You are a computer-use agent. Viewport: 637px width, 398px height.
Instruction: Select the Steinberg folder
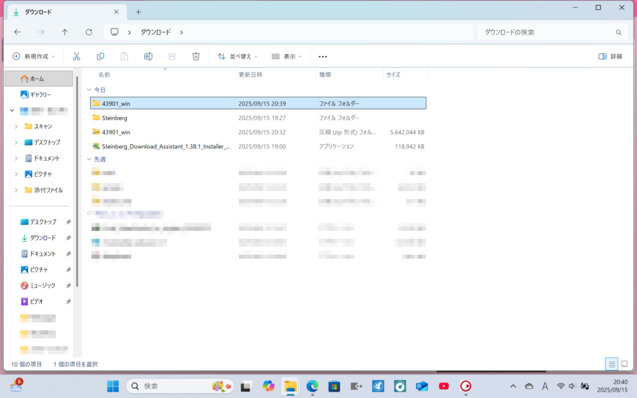click(x=114, y=118)
